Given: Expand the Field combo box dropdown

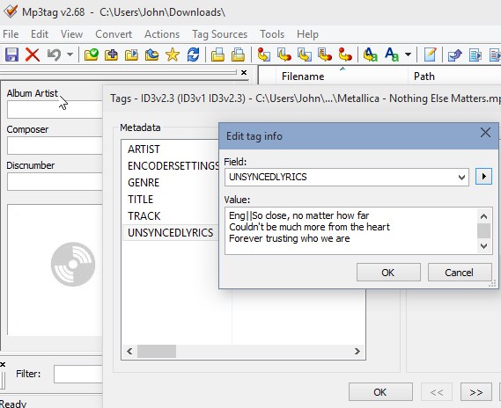Looking at the screenshot, I should tap(461, 177).
